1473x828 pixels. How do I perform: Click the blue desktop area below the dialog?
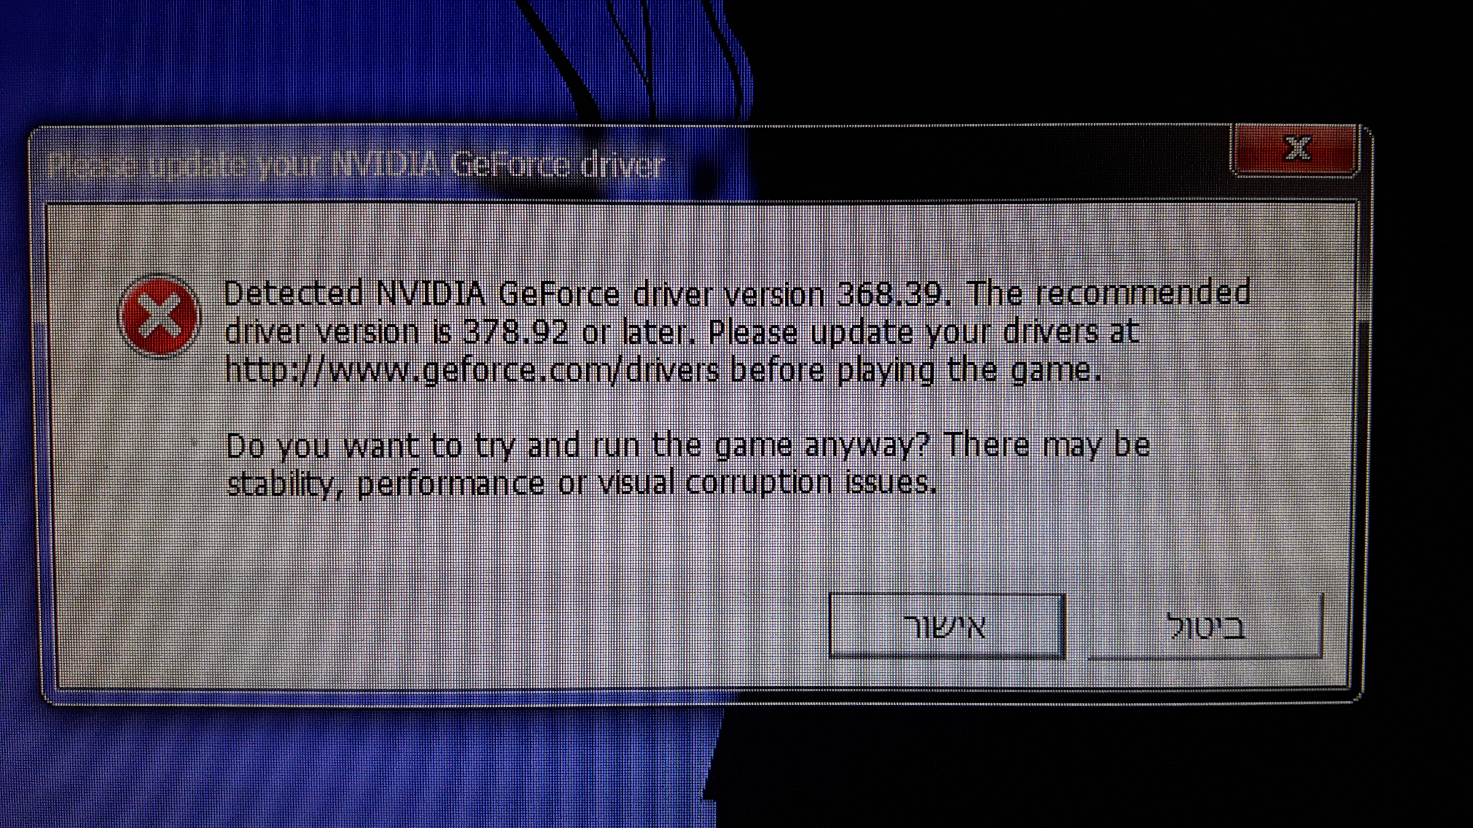click(343, 766)
